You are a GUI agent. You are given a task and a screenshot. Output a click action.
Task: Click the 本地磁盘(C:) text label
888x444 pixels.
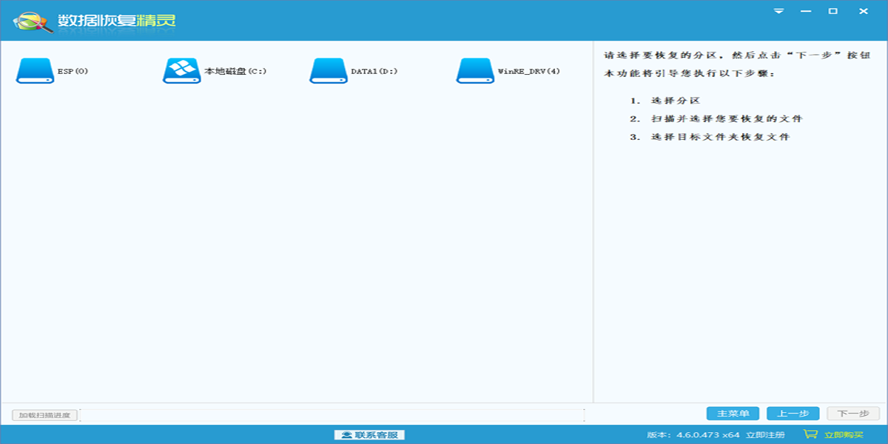pyautogui.click(x=235, y=72)
